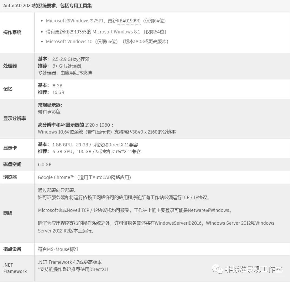The image size is (290, 282).
Task: Select the '显示分辨率' row header
Action: pos(14,118)
